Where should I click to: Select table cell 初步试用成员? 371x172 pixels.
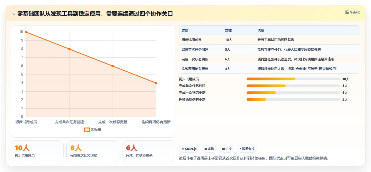click(192, 40)
